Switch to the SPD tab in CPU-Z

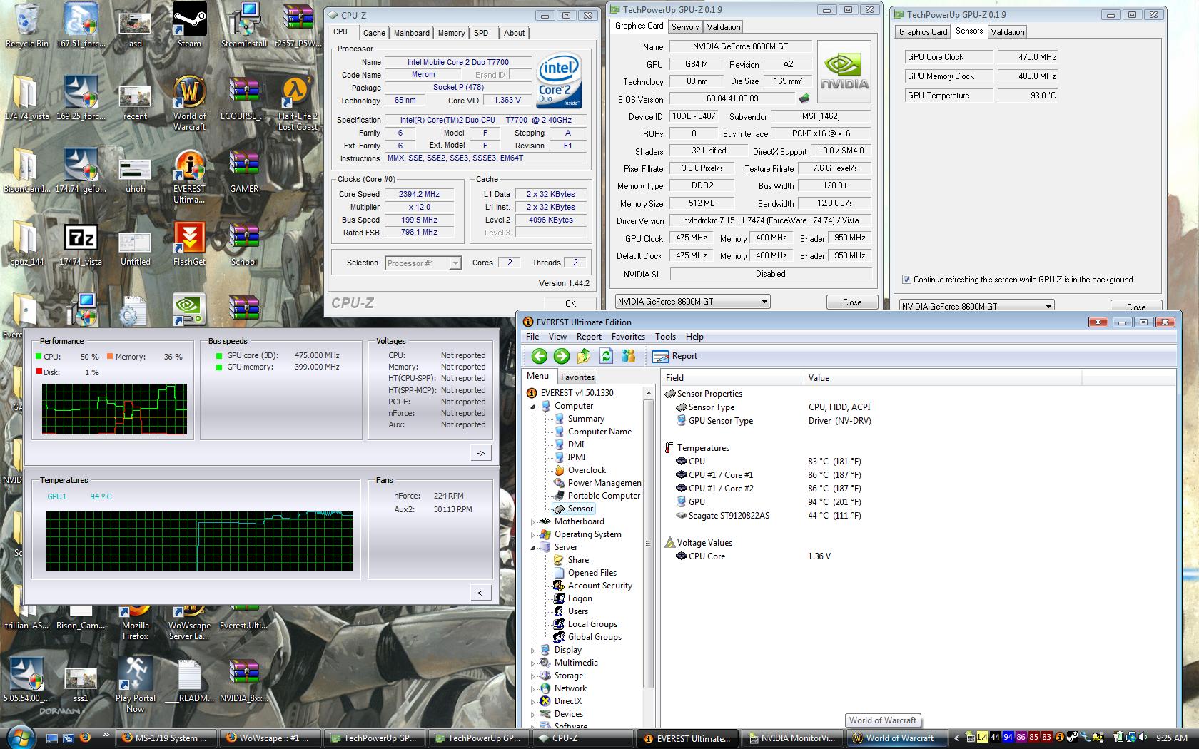481,33
